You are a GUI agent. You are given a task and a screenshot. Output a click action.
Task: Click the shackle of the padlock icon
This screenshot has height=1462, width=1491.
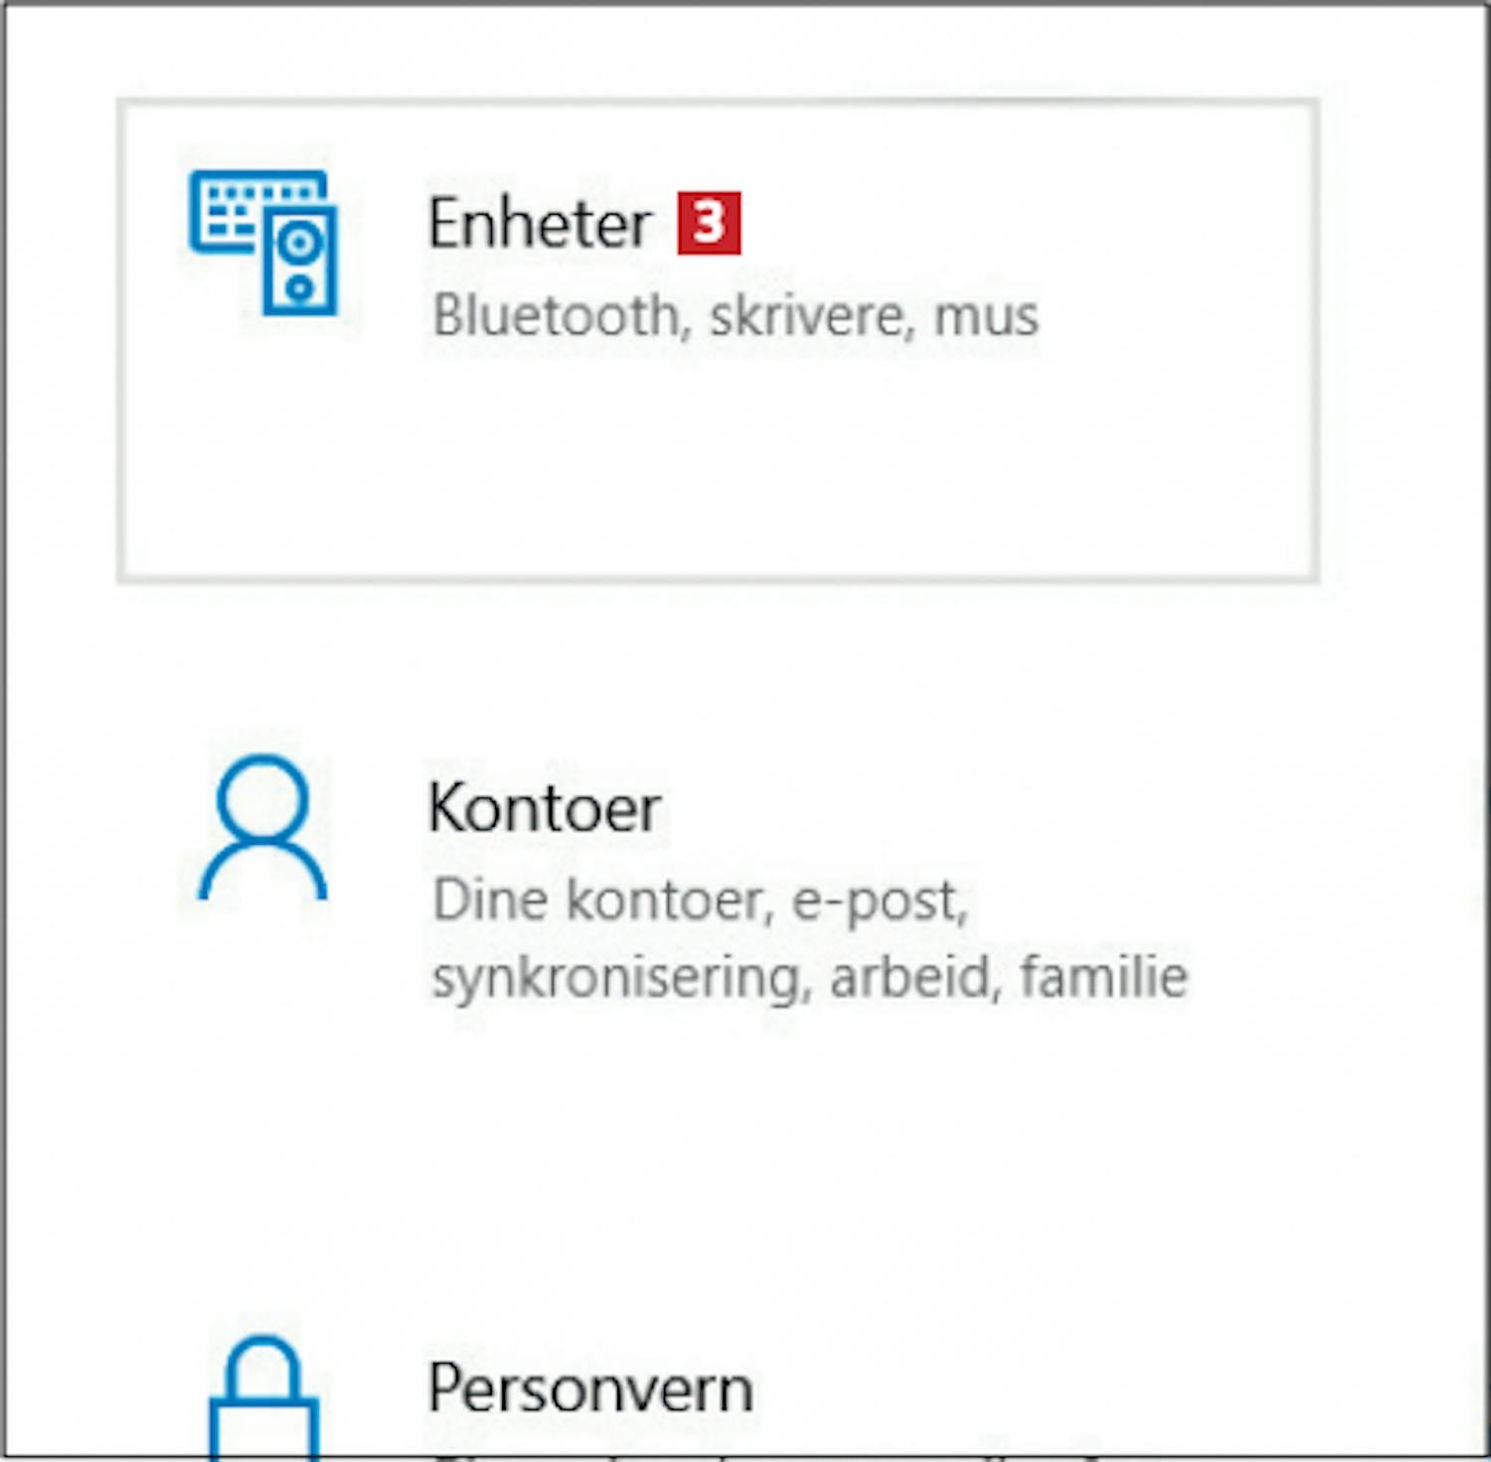263,1367
